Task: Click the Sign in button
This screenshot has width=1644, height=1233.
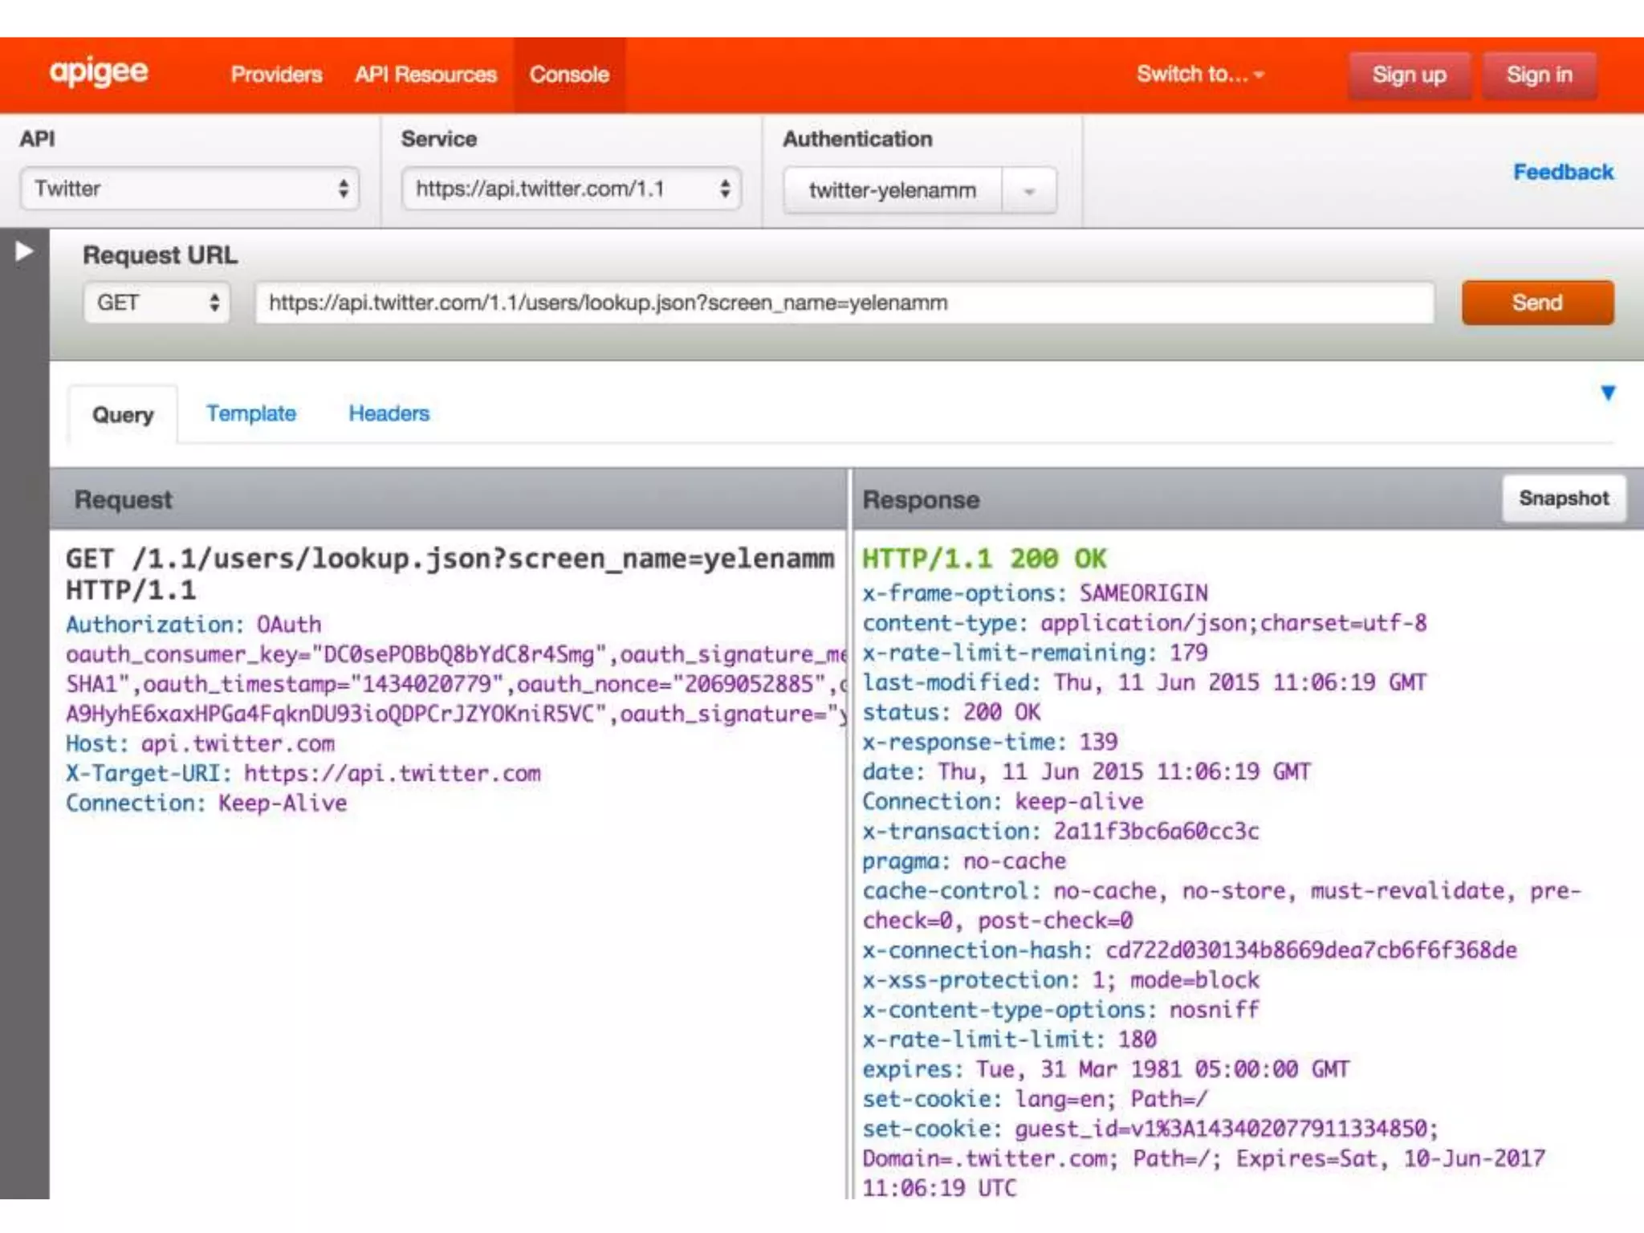Action: [1539, 75]
